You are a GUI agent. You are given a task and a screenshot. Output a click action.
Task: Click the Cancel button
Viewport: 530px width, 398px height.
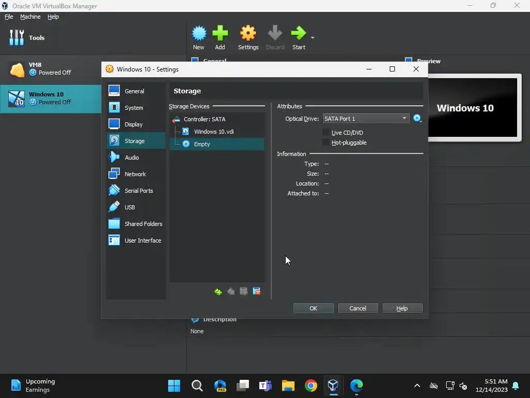[x=358, y=308]
